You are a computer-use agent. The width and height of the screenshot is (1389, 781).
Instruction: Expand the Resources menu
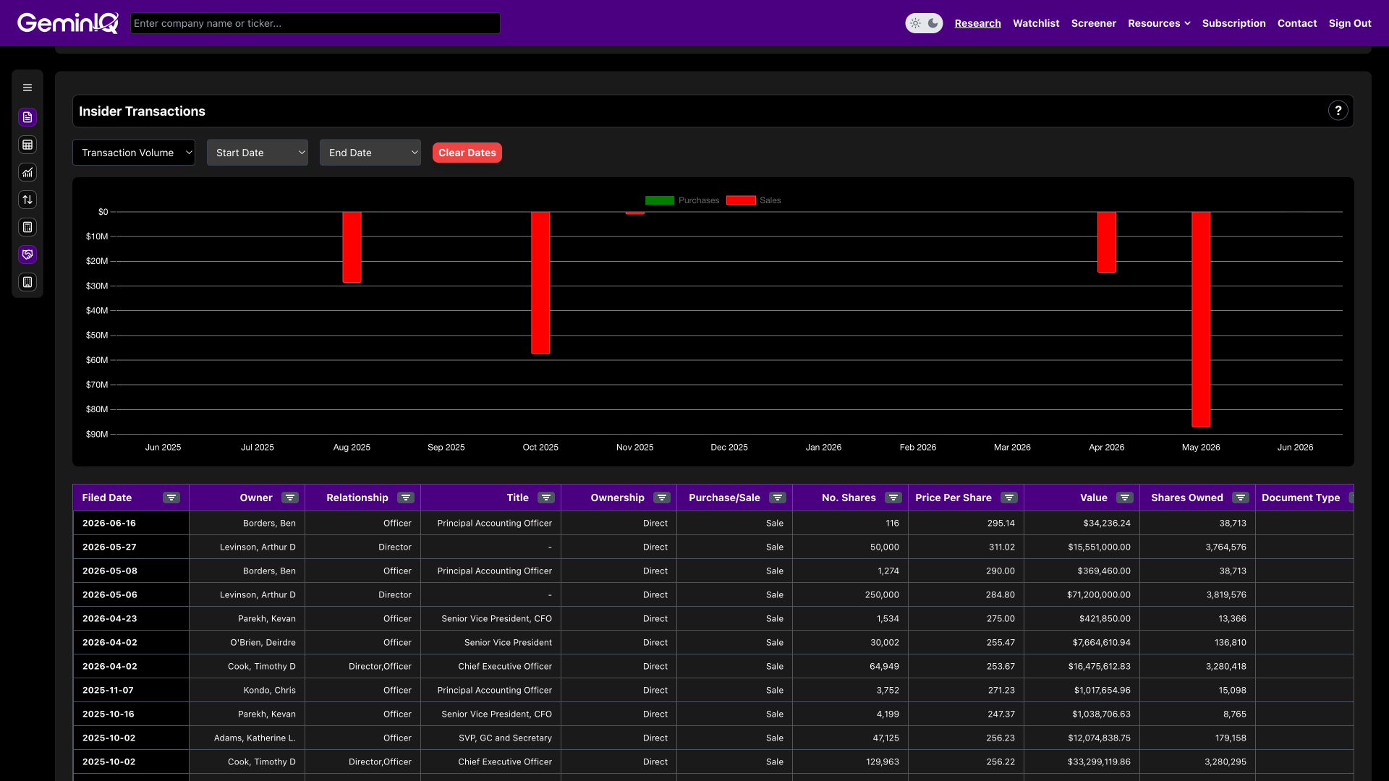pos(1159,23)
